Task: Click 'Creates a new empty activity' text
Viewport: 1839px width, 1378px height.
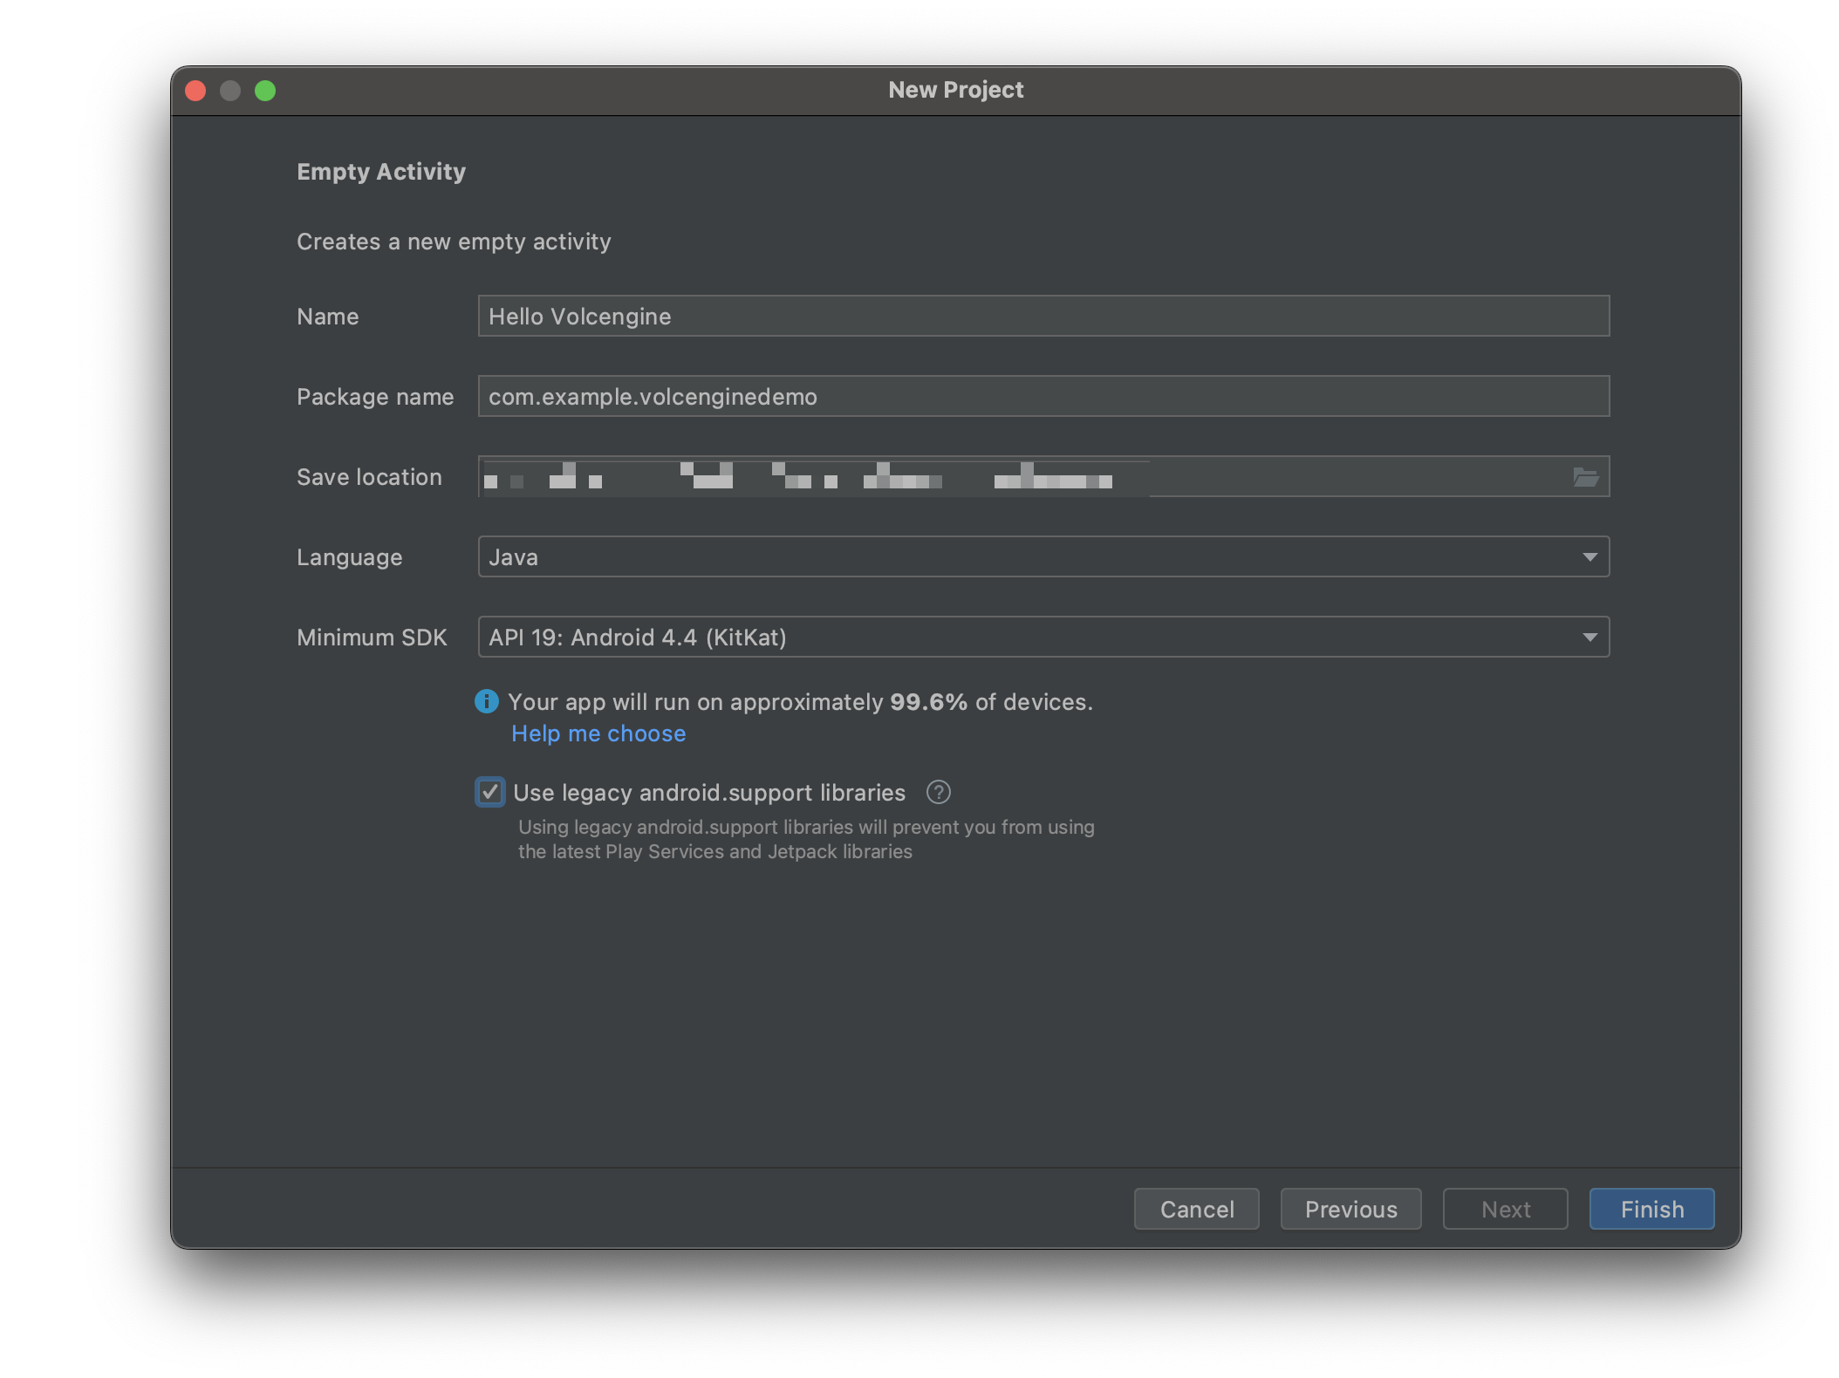Action: coord(454,242)
